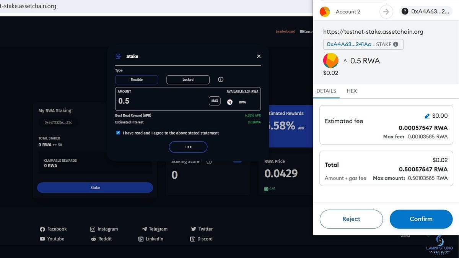Click the Max amount 0.50103585 RWA text
Viewport: 459px width, 258px height.
410,178
